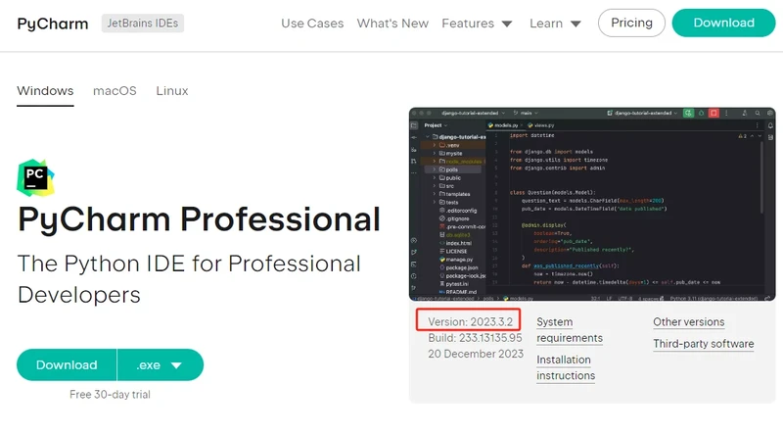Click the header Download button

[723, 24]
